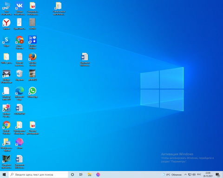The height and width of the screenshot is (178, 223).
Task: Select the new text document next to Office_pro
Action: point(20,59)
